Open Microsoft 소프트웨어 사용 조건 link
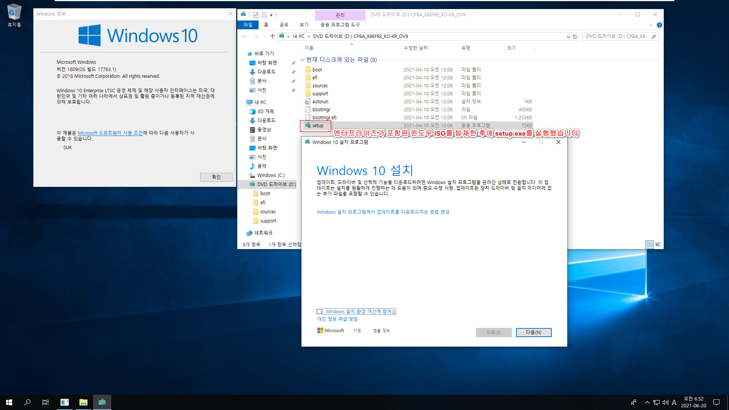This screenshot has width=729, height=410. pyautogui.click(x=110, y=133)
